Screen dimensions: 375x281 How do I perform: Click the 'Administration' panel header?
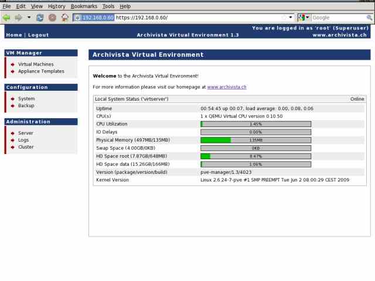(x=41, y=122)
